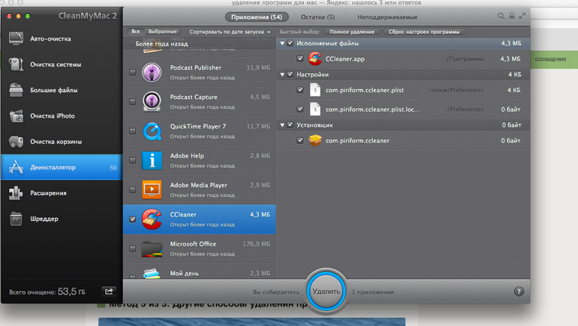Select the QuickTime Player 7 app icon
The width and height of the screenshot is (578, 326).
152,130
